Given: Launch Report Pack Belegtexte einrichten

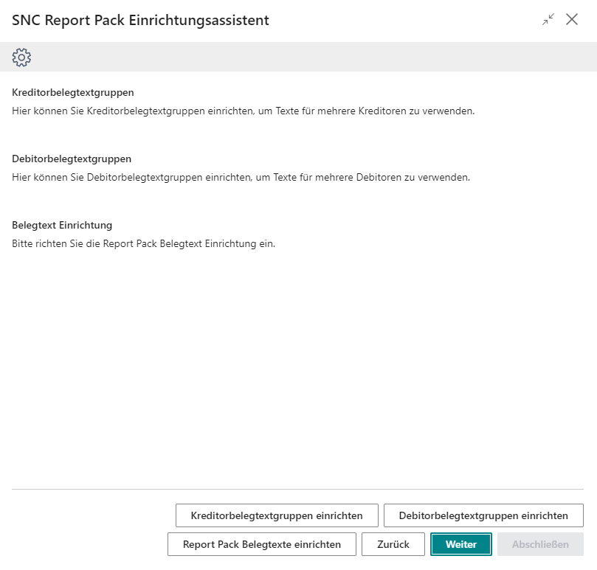Looking at the screenshot, I should click(262, 544).
